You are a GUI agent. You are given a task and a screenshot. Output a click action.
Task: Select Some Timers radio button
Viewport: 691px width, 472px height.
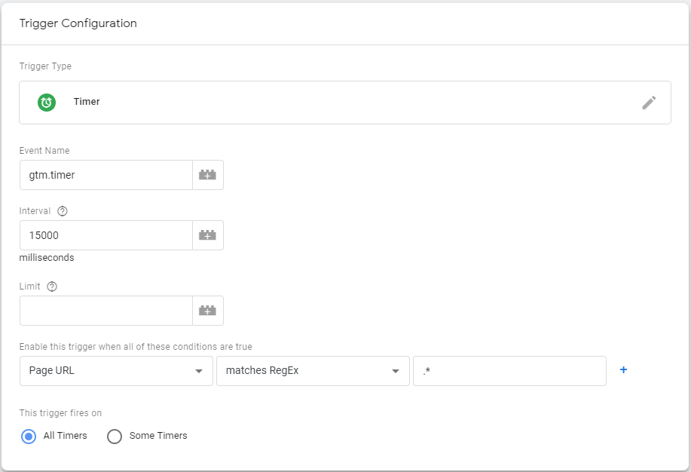(114, 437)
